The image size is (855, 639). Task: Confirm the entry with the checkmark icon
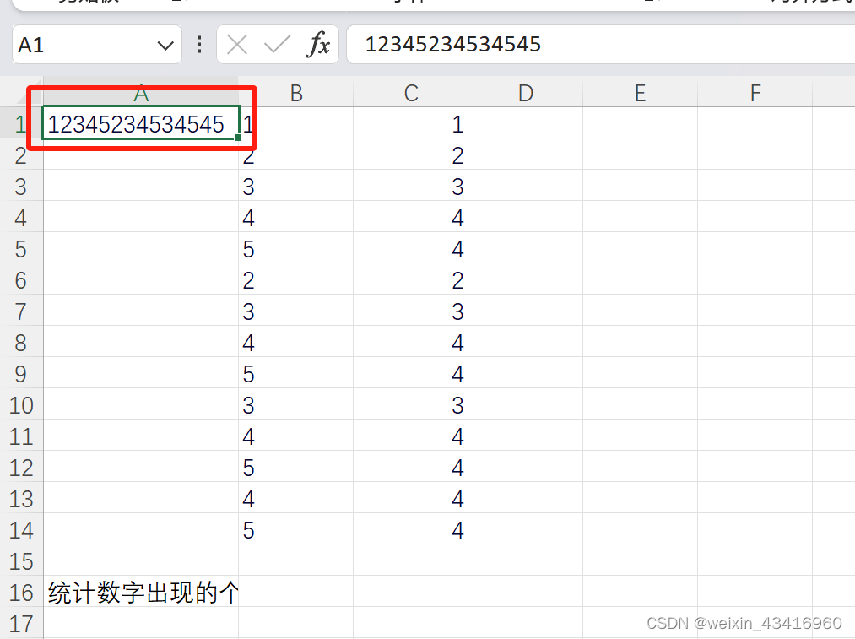click(277, 44)
